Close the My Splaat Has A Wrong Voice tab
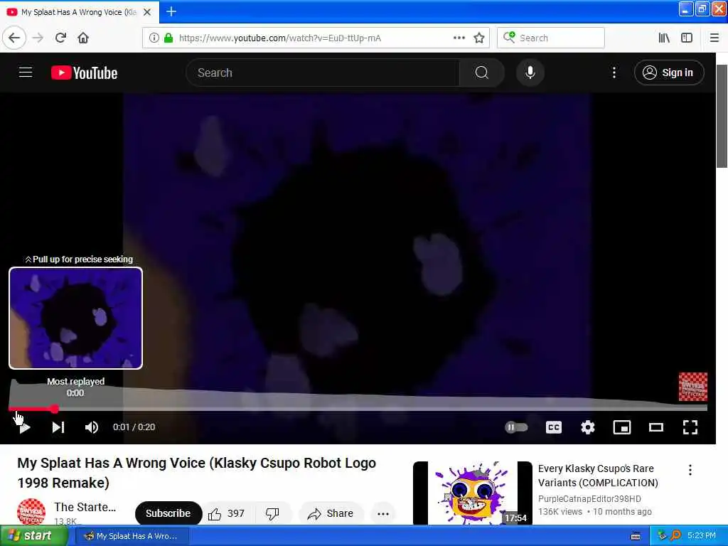The width and height of the screenshot is (728, 546). 147,12
